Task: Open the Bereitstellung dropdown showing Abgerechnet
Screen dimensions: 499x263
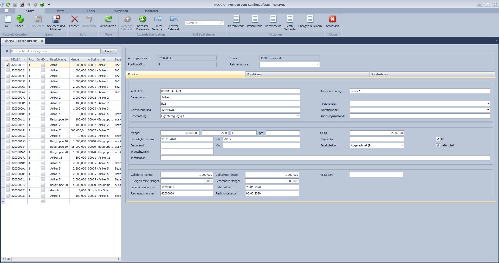Action: click(x=401, y=145)
